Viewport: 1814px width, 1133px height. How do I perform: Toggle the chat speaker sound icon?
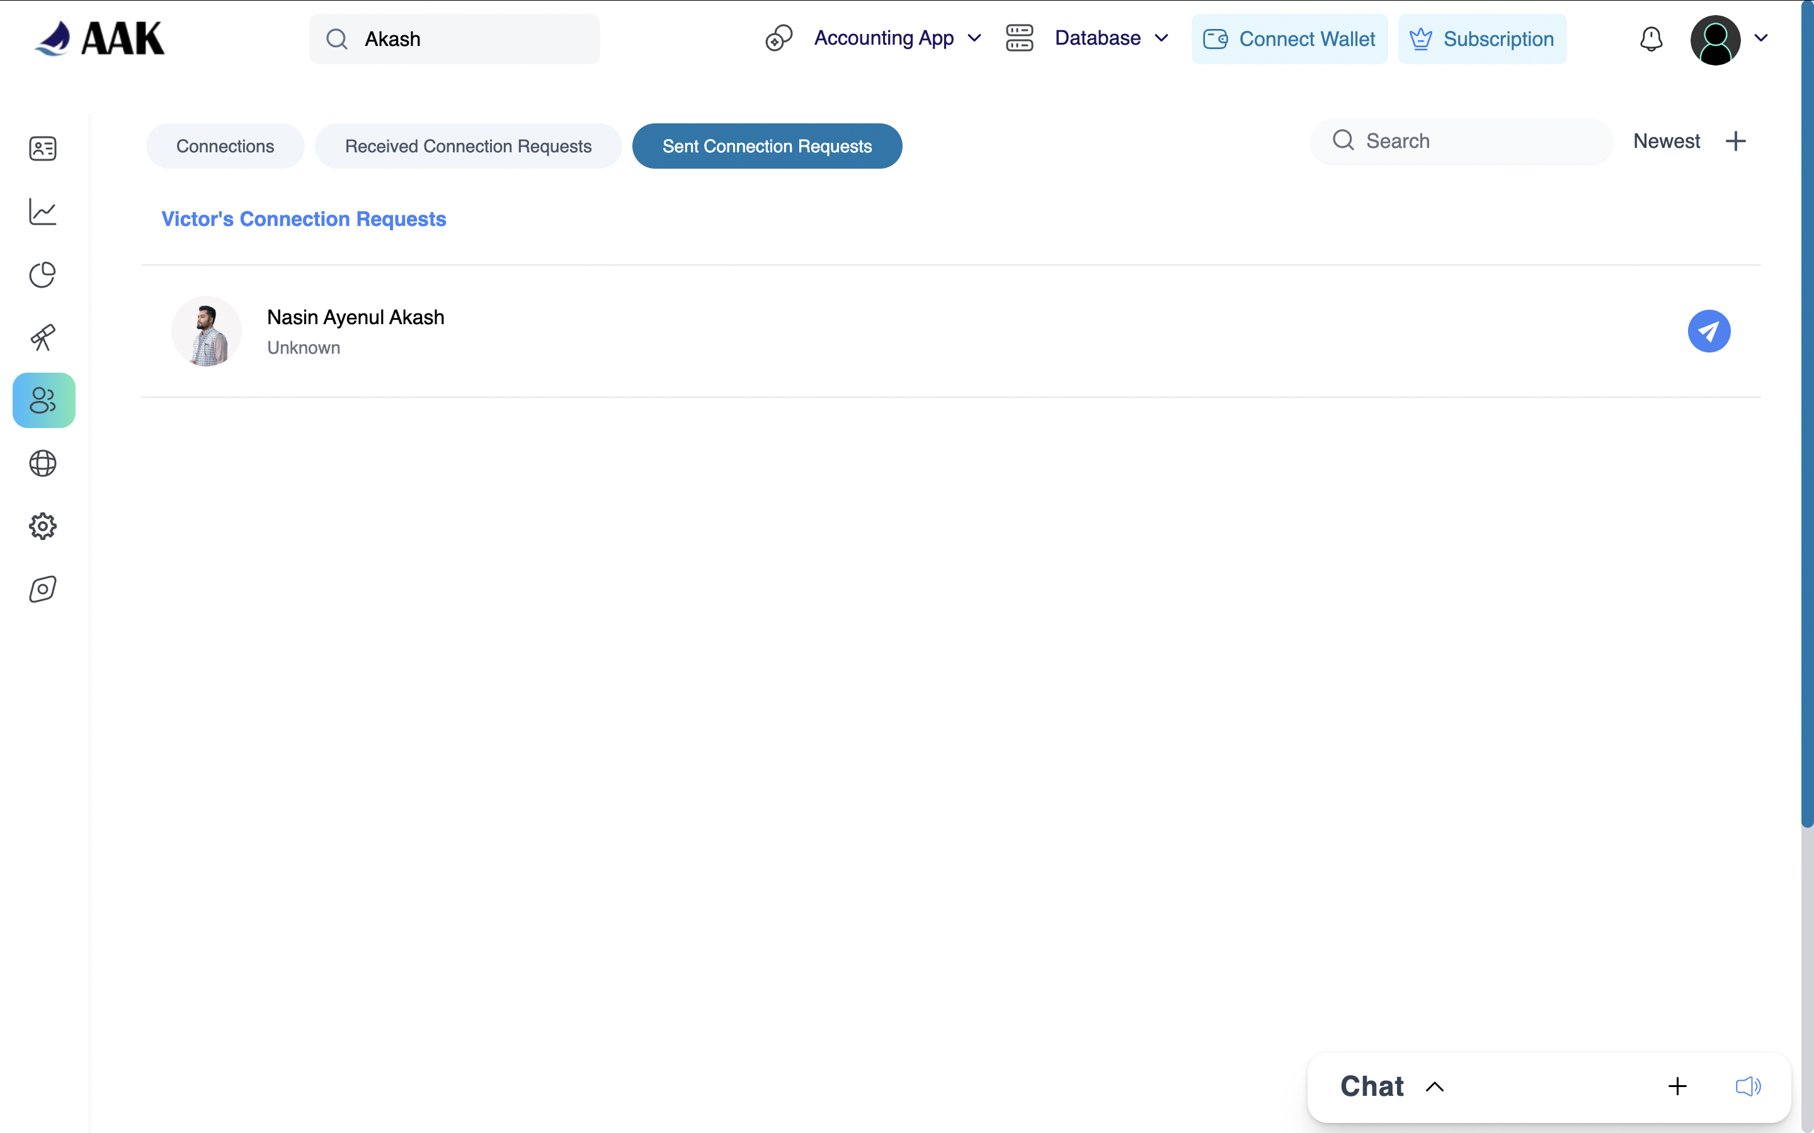click(1748, 1086)
